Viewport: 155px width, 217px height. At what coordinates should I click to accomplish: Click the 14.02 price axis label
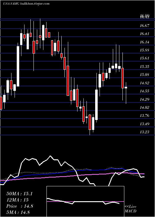(x=145, y=107)
